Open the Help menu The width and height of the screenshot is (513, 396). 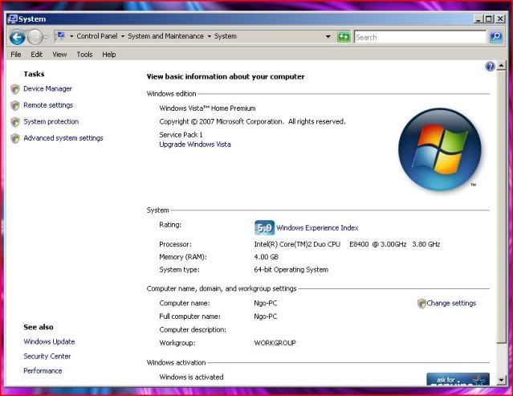[x=109, y=55]
